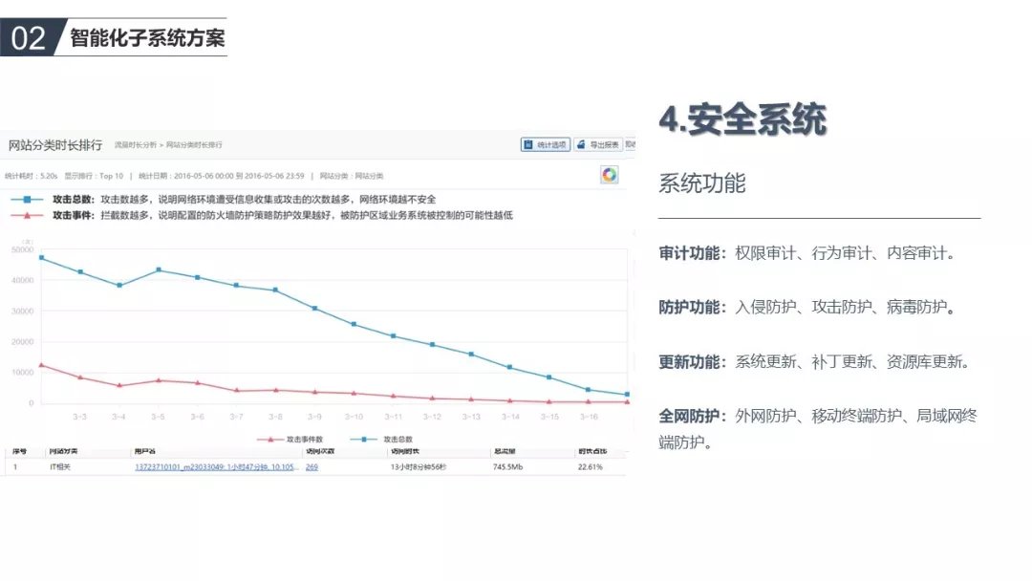Click the 3-10 x-axis date label
This screenshot has height=581, width=1032.
click(x=354, y=417)
